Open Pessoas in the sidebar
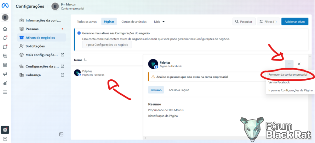The image size is (315, 143). point(42,29)
